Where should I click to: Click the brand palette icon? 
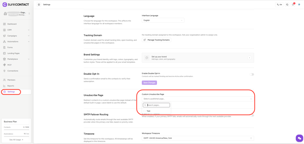pyautogui.click(x=147, y=58)
